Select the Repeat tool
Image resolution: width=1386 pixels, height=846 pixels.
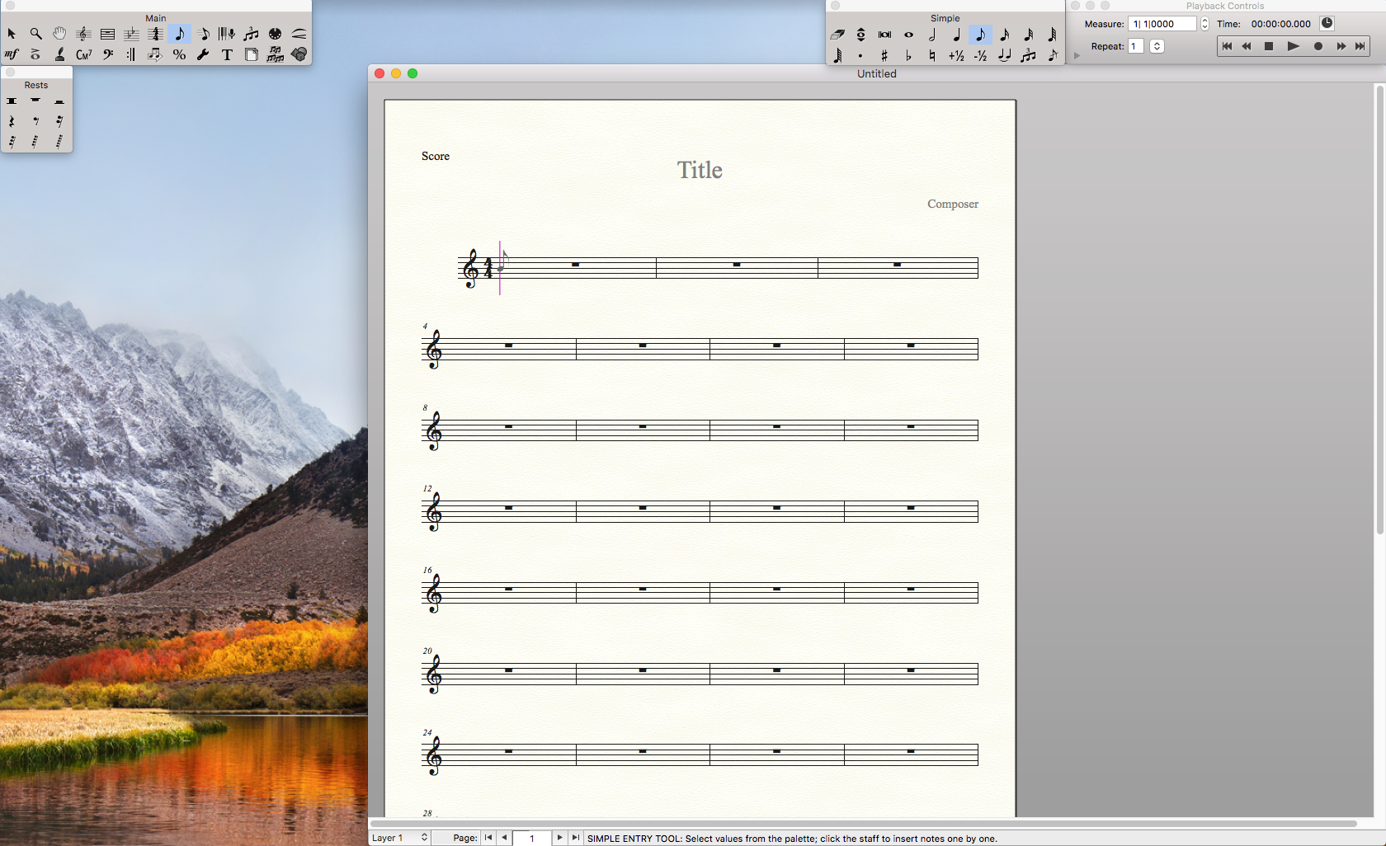pos(131,55)
